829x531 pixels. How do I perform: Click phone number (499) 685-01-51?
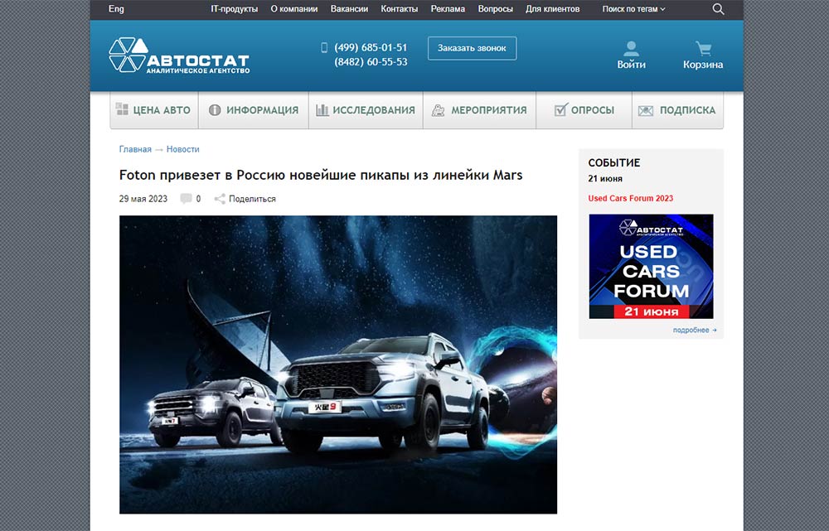pos(371,47)
